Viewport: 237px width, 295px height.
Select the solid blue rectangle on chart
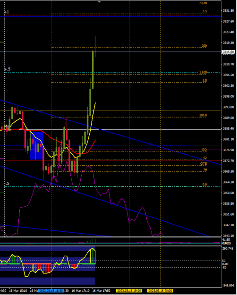[x=37, y=146]
